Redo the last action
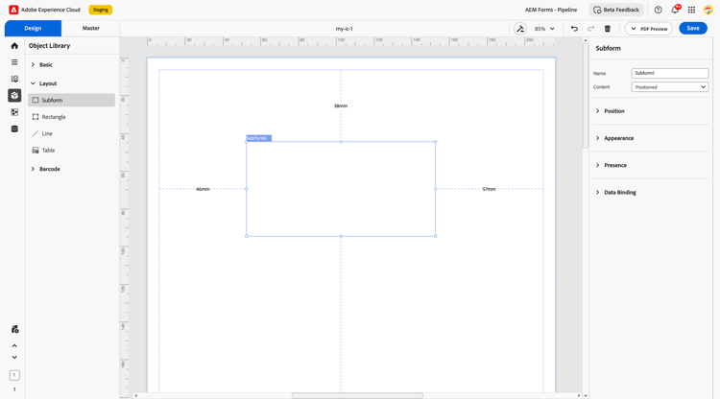This screenshot has width=720, height=399. pyautogui.click(x=591, y=29)
